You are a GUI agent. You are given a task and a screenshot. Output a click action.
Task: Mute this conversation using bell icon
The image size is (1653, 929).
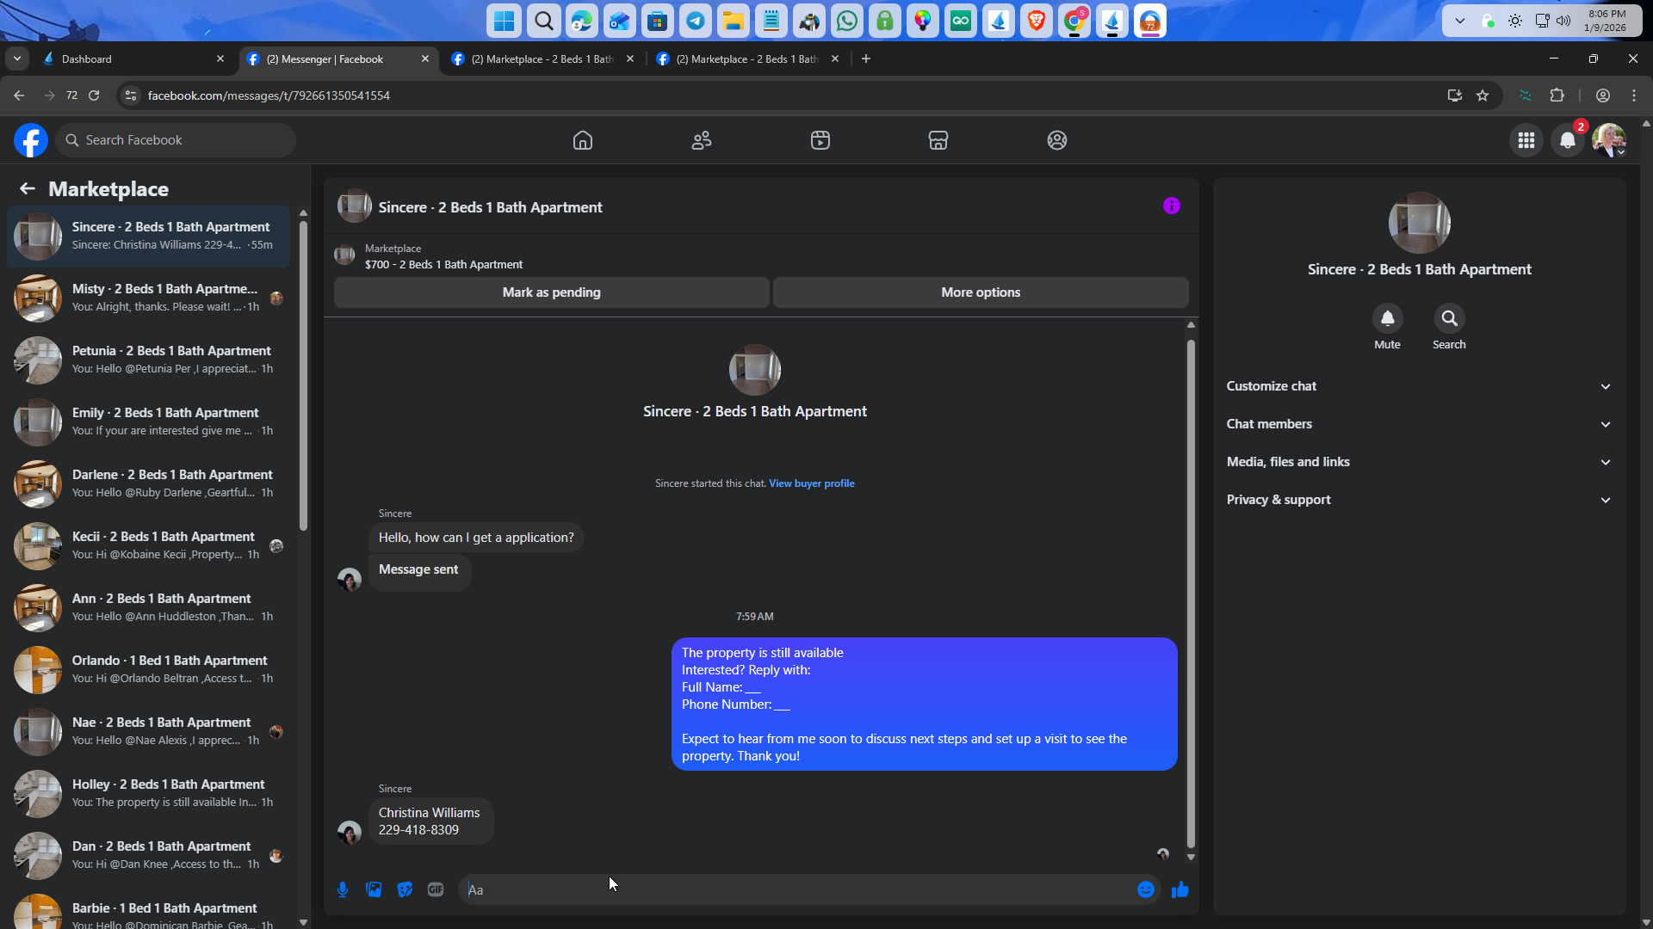pos(1387,318)
